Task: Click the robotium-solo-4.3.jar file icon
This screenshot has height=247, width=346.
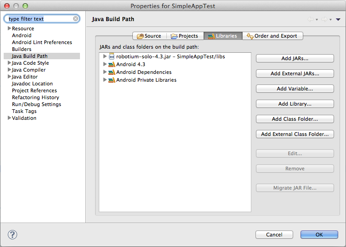Action: pos(112,56)
